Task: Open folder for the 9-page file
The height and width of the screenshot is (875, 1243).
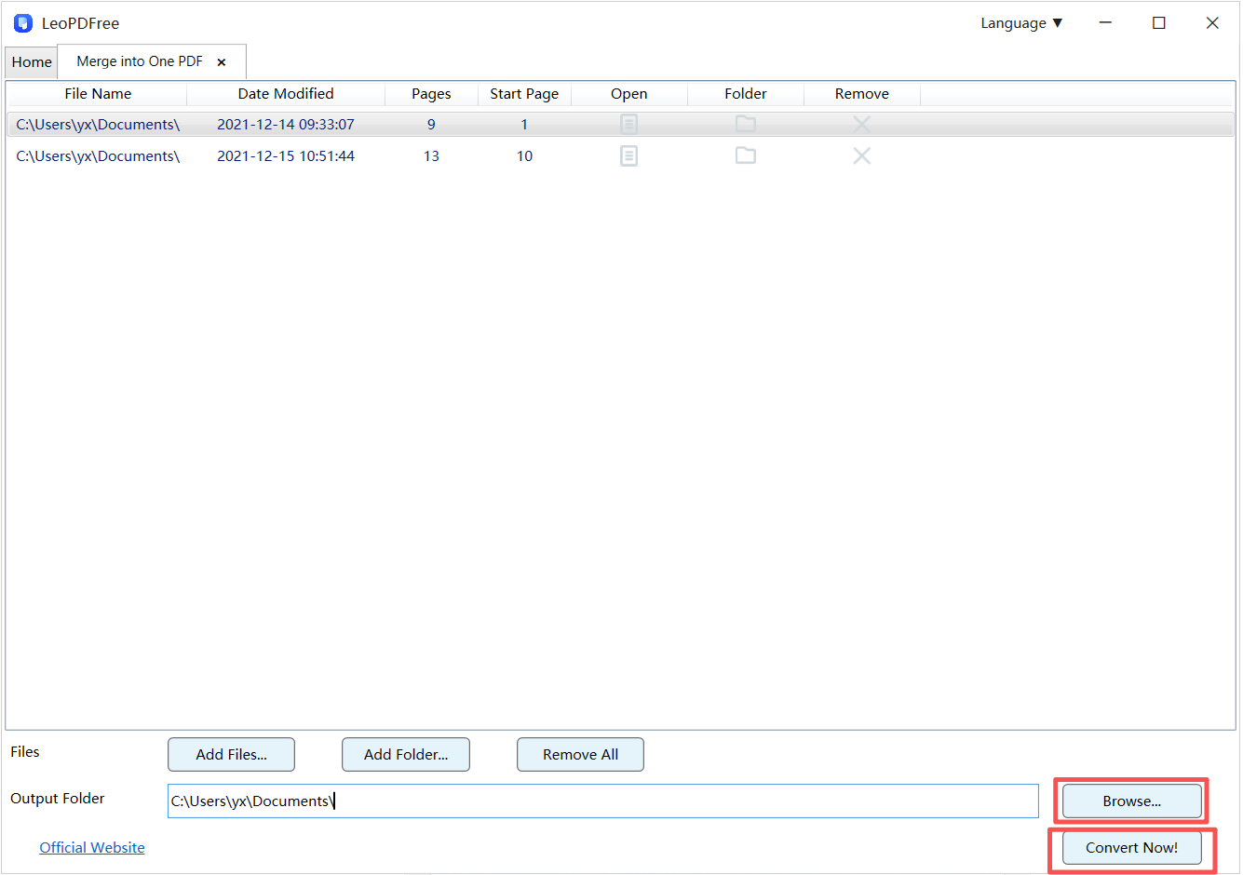Action: point(746,124)
